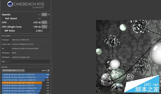Click the Processor field Intel Core i7-7500U
This screenshot has width=161, height=94.
[30, 40]
